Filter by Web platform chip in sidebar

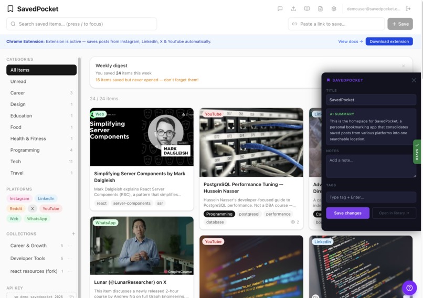(14, 219)
